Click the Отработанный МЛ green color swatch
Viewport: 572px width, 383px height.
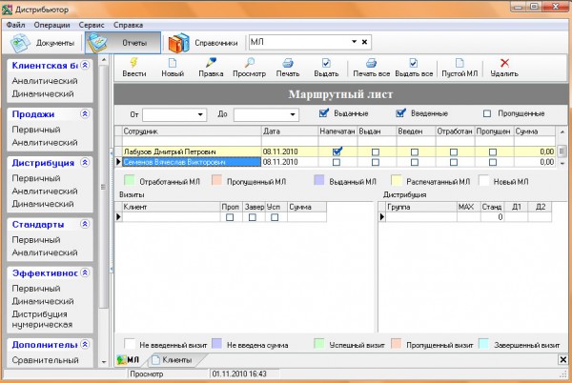click(x=127, y=179)
